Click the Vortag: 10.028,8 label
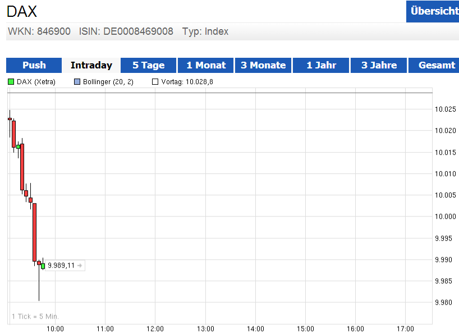 [187, 82]
